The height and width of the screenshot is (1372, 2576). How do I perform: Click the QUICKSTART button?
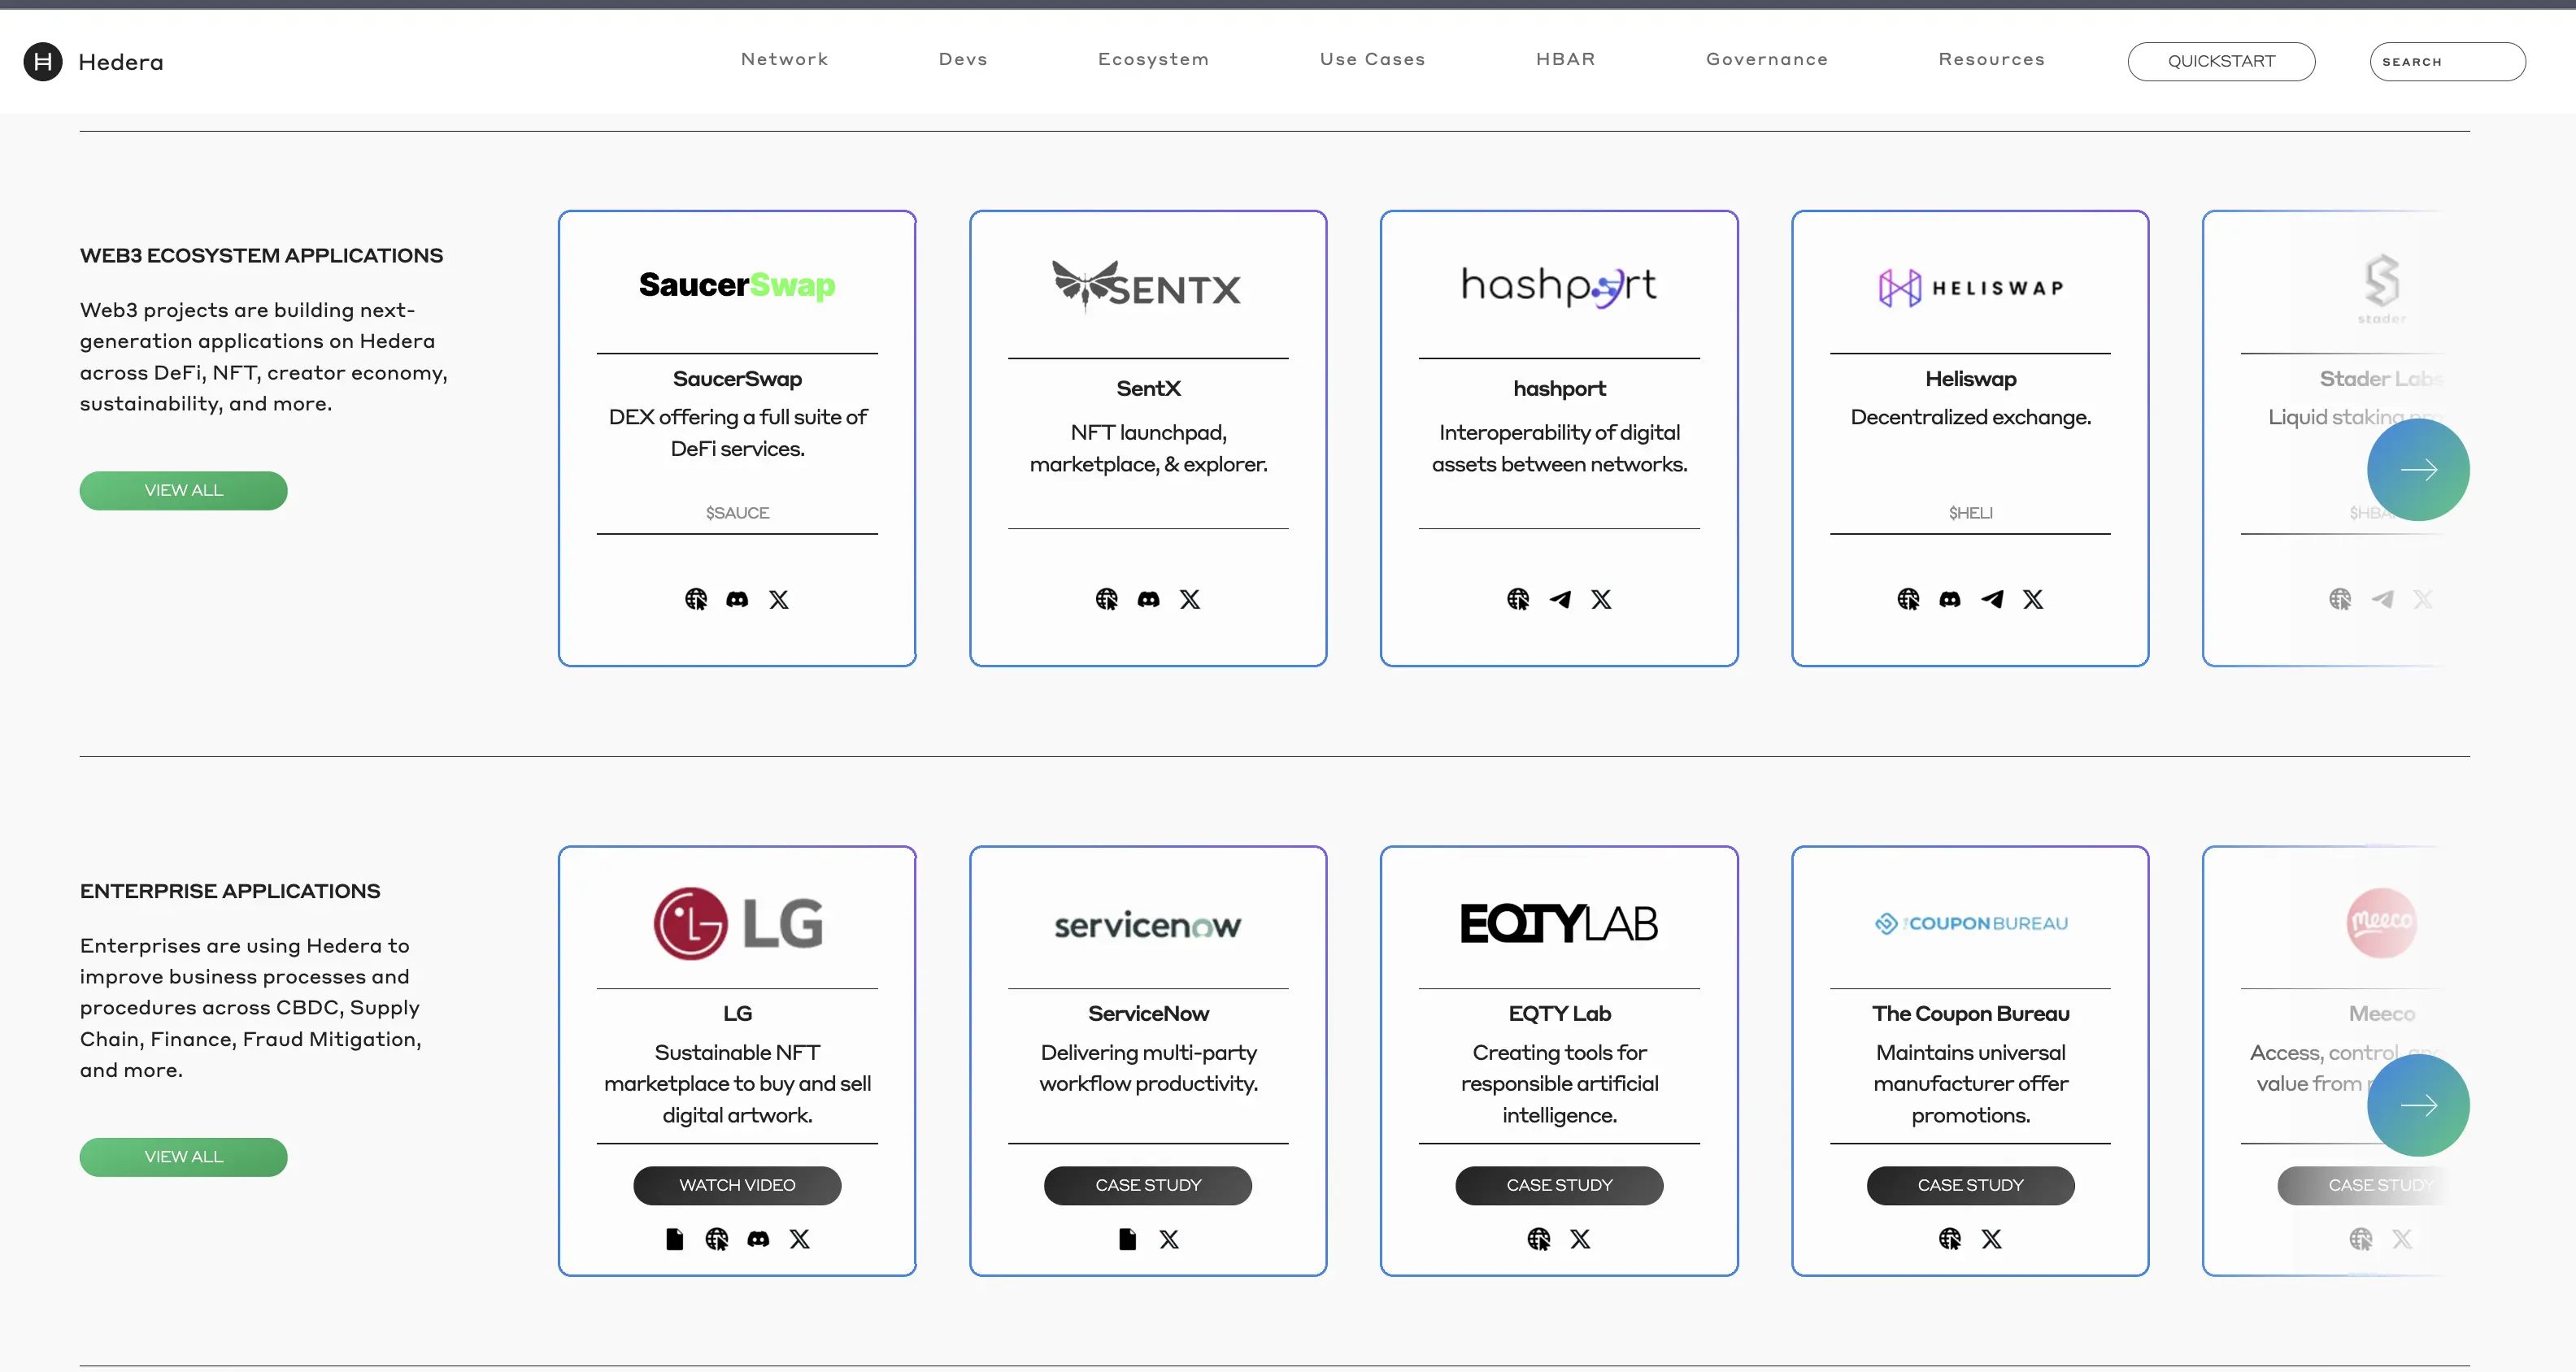coord(2221,61)
